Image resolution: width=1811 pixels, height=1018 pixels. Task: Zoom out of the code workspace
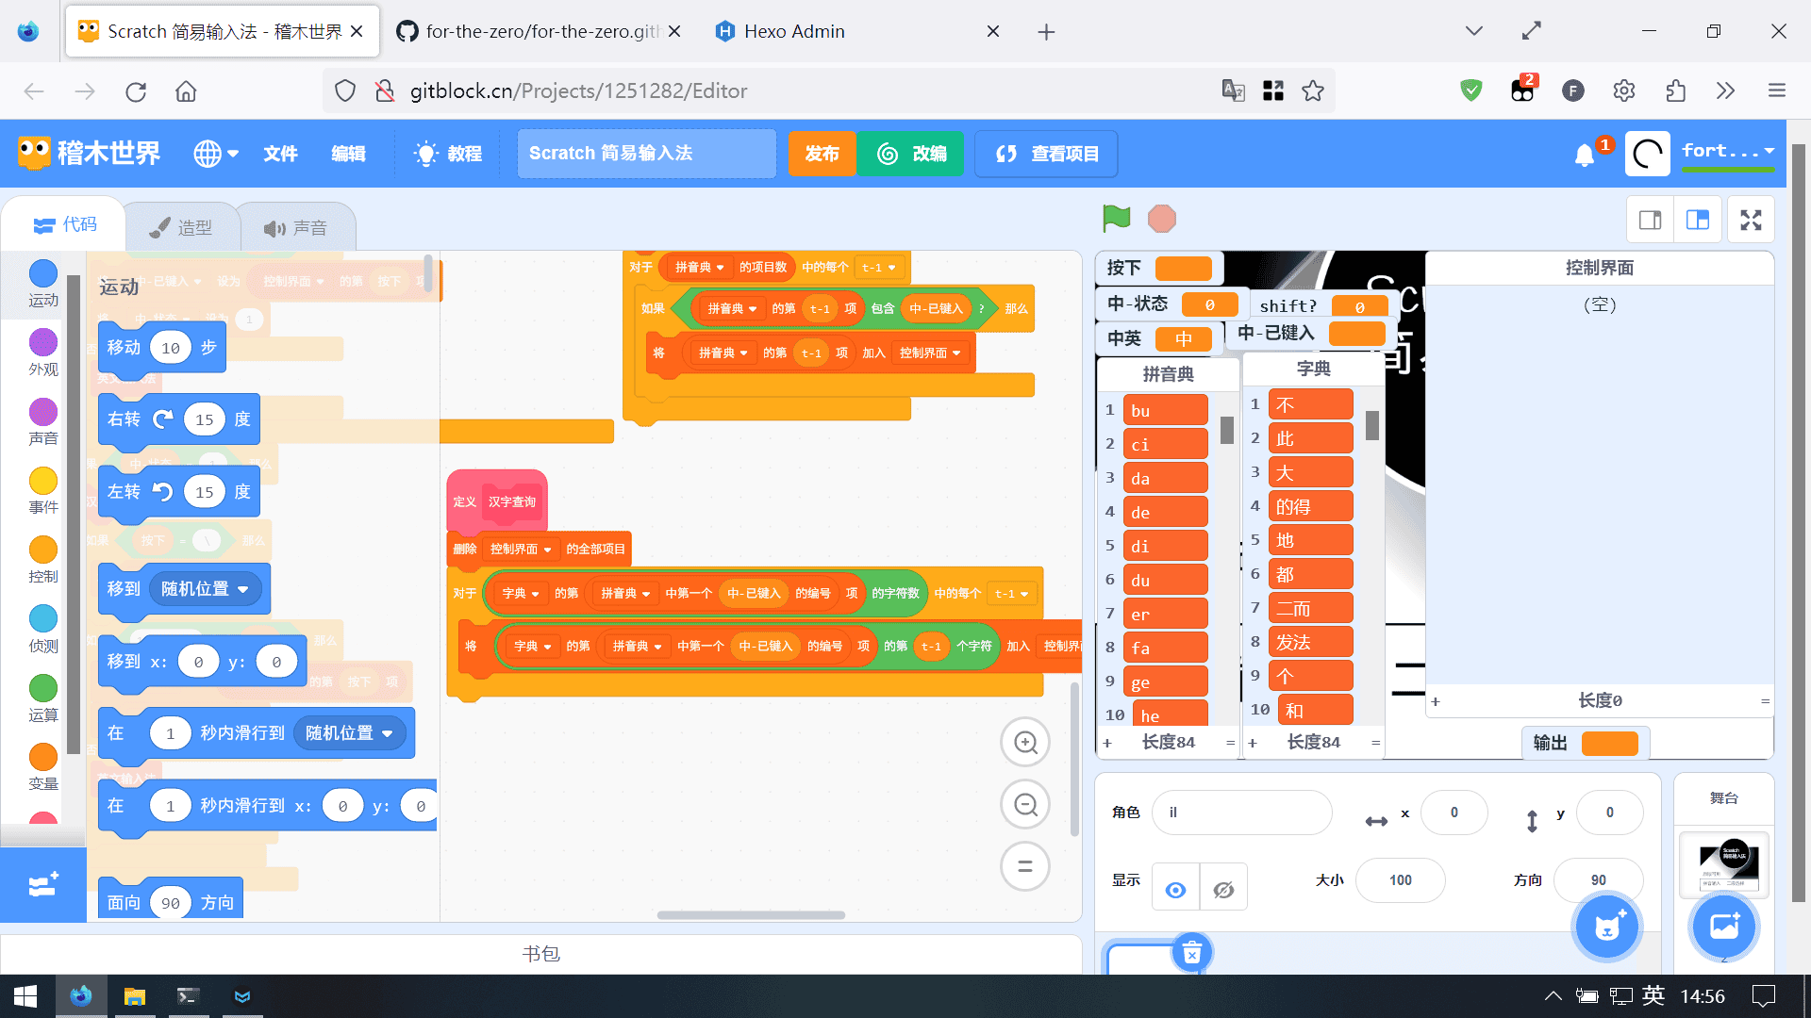point(1025,805)
